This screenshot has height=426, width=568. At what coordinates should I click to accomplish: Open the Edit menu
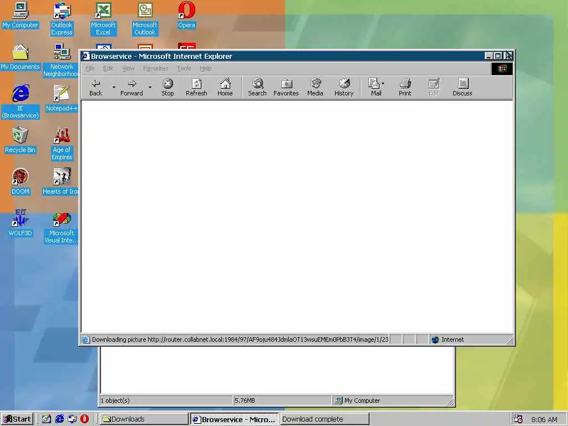pos(108,68)
